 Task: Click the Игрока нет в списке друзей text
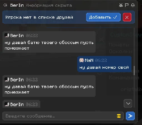[x=39, y=17]
